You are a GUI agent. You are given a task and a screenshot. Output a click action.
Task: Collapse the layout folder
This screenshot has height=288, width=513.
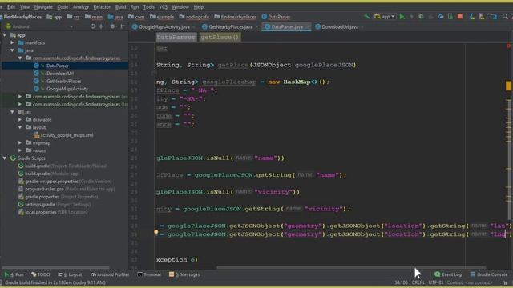pyautogui.click(x=20, y=127)
